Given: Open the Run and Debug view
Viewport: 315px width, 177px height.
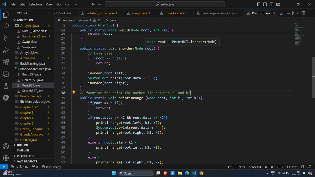Looking at the screenshot, I should point(6,50).
